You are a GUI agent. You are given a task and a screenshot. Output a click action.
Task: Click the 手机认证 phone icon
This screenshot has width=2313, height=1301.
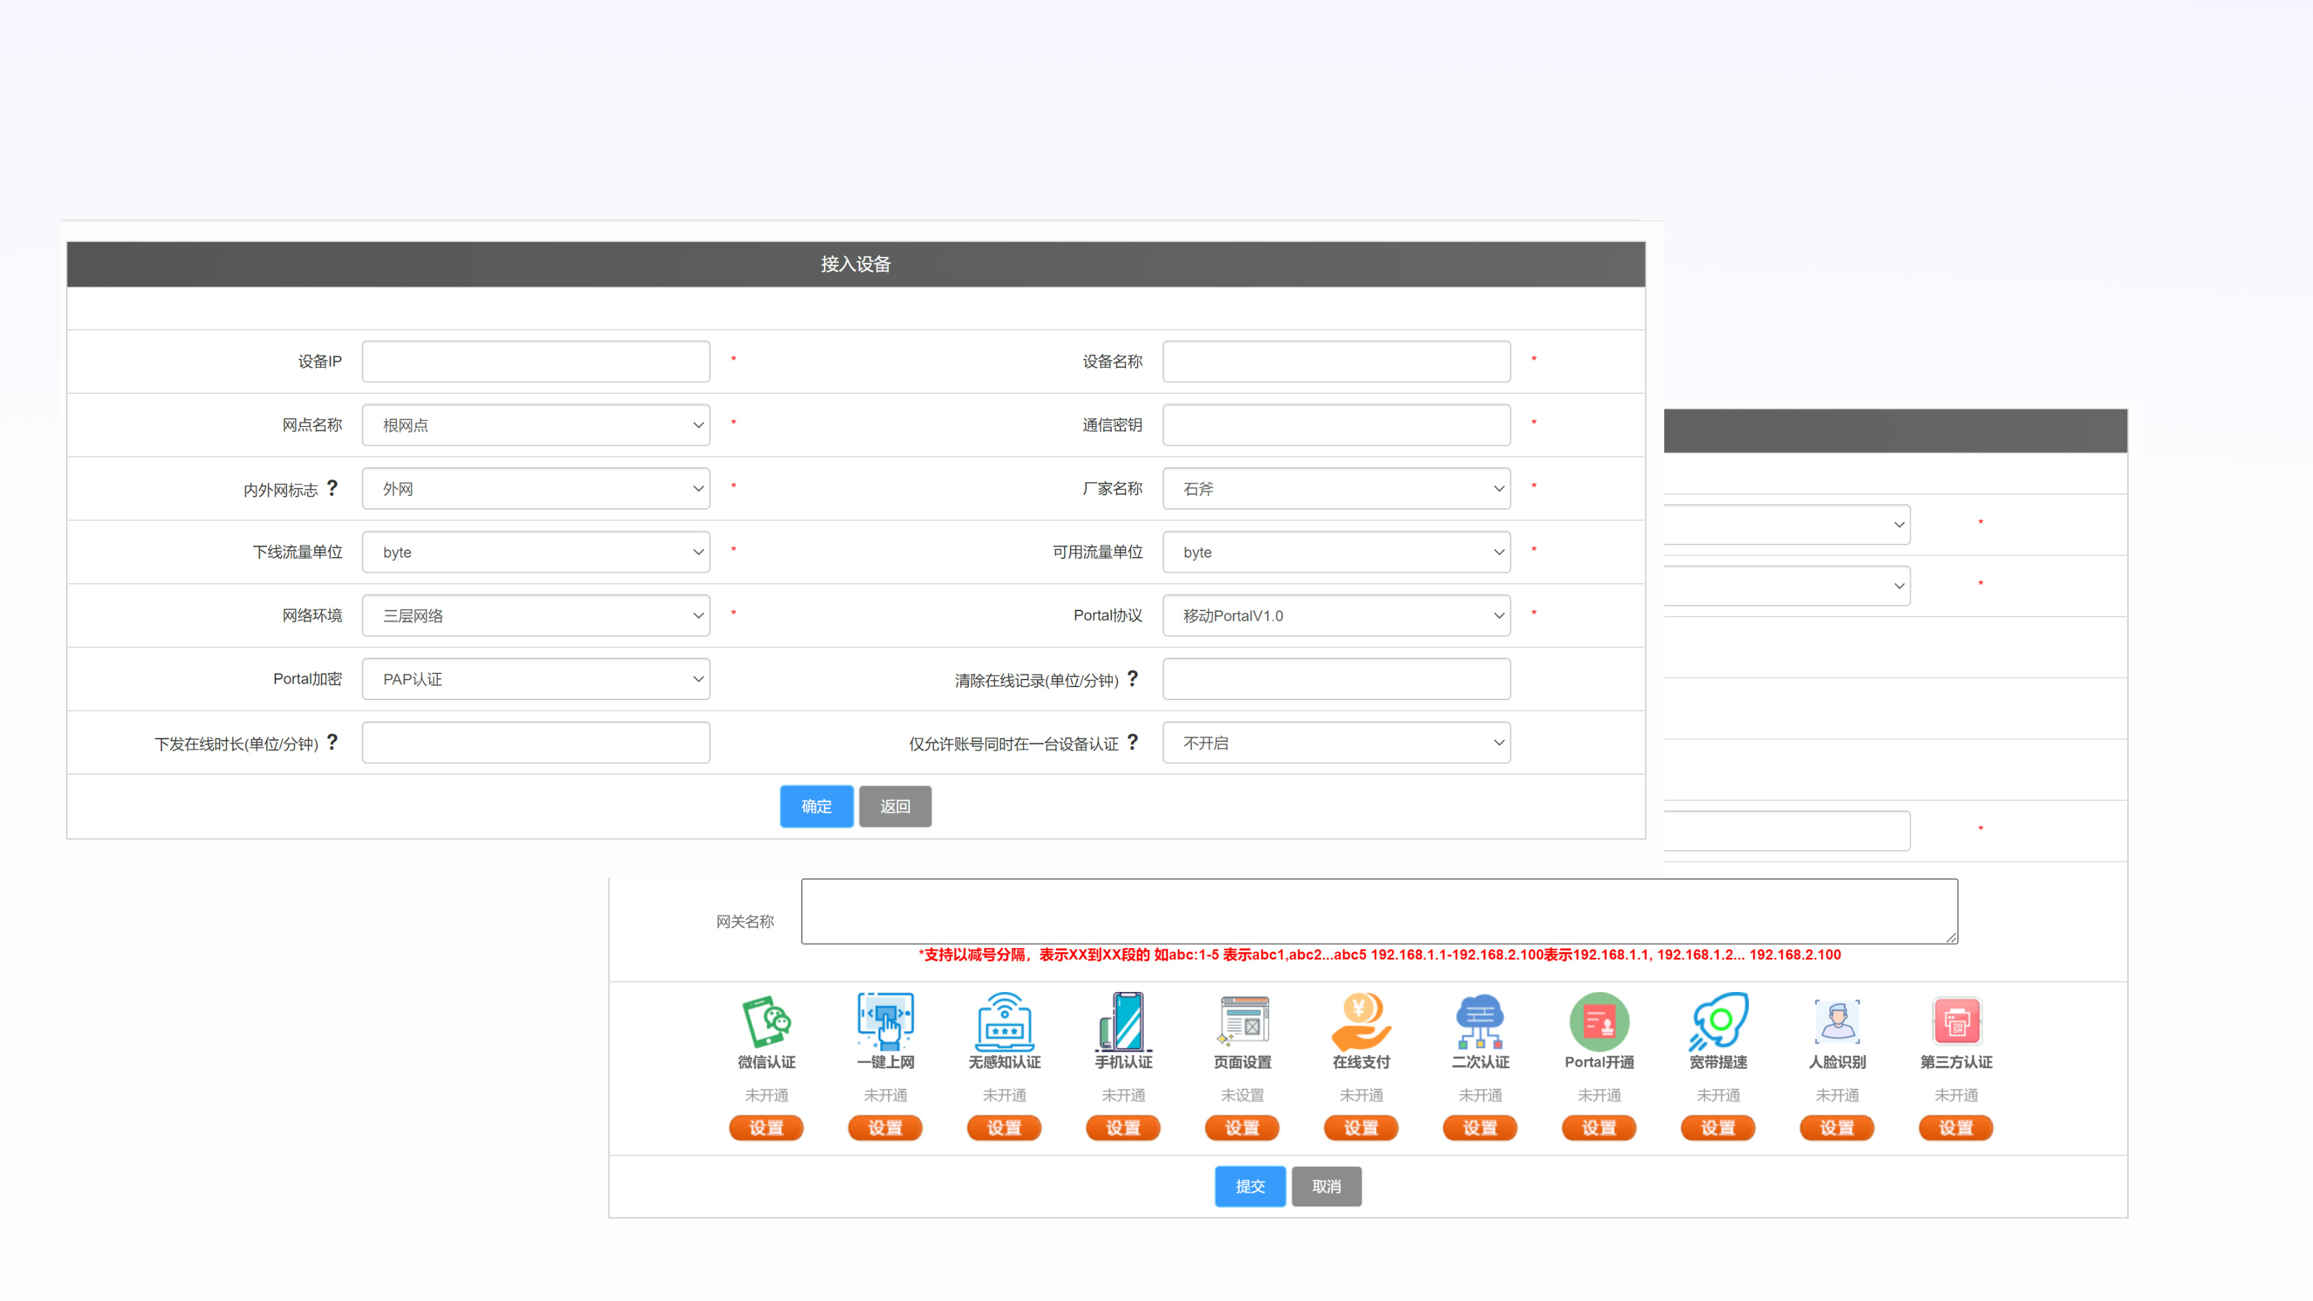click(1123, 1021)
